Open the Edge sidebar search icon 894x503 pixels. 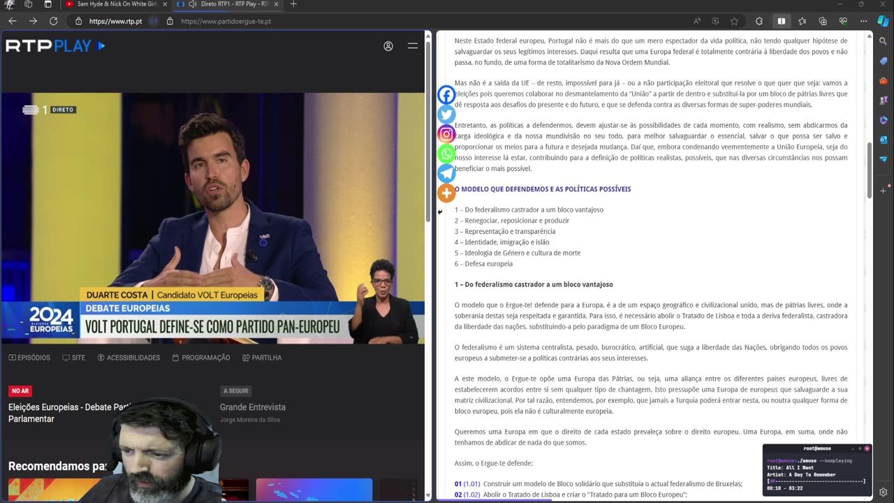pos(884,42)
